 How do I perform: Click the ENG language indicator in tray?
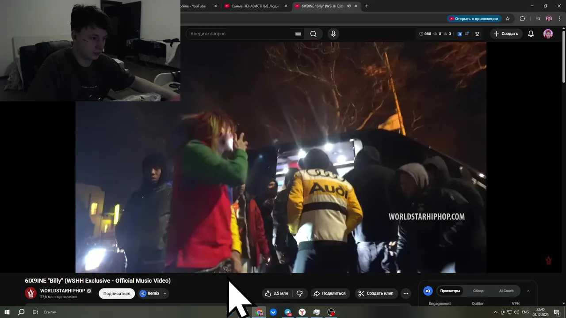525,312
